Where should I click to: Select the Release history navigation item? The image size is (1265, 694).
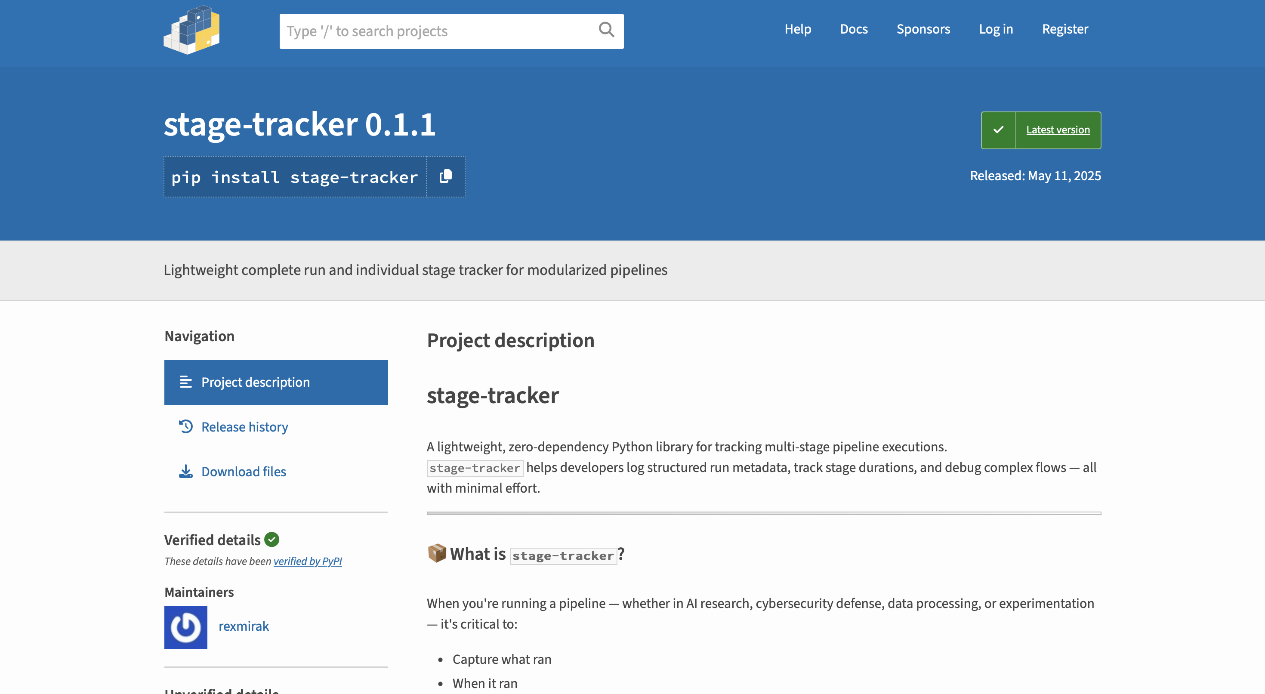[244, 426]
